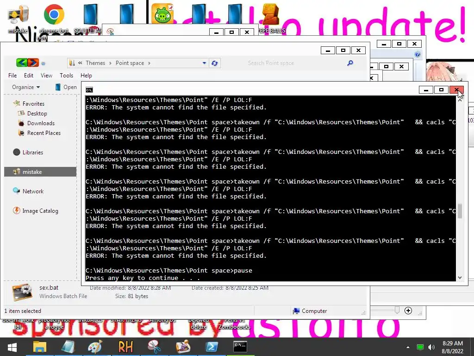Screen dimensions: 474x356
Task: Click the command prompt title bar icon
Action: (89, 90)
